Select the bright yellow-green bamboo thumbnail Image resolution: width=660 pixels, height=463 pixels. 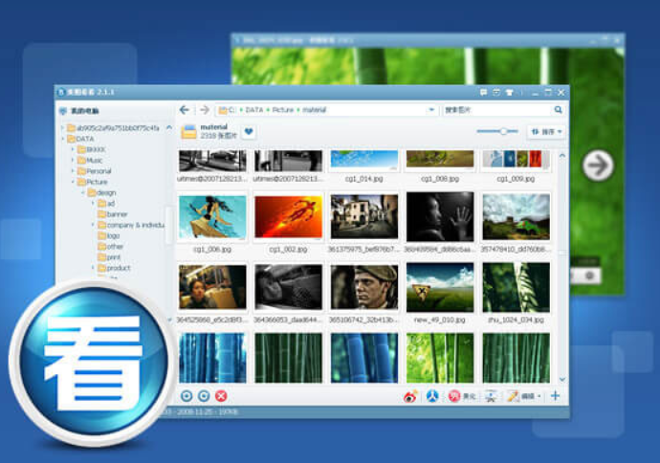tap(440, 358)
